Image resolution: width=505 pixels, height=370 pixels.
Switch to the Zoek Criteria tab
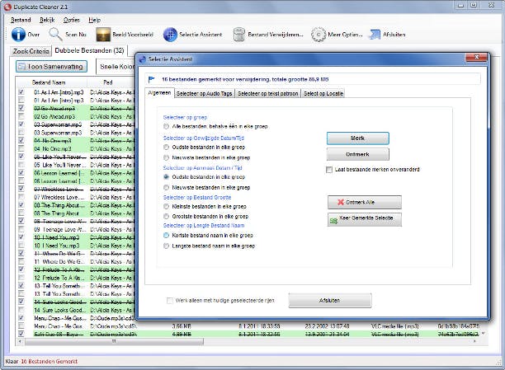point(31,51)
